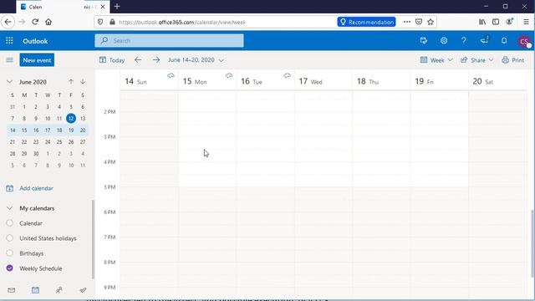This screenshot has height=301, width=535.
Task: Open Firefox home page button
Action: (48, 22)
